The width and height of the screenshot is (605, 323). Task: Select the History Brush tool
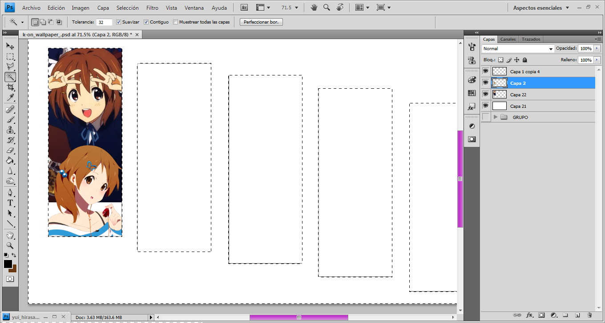[x=10, y=140]
